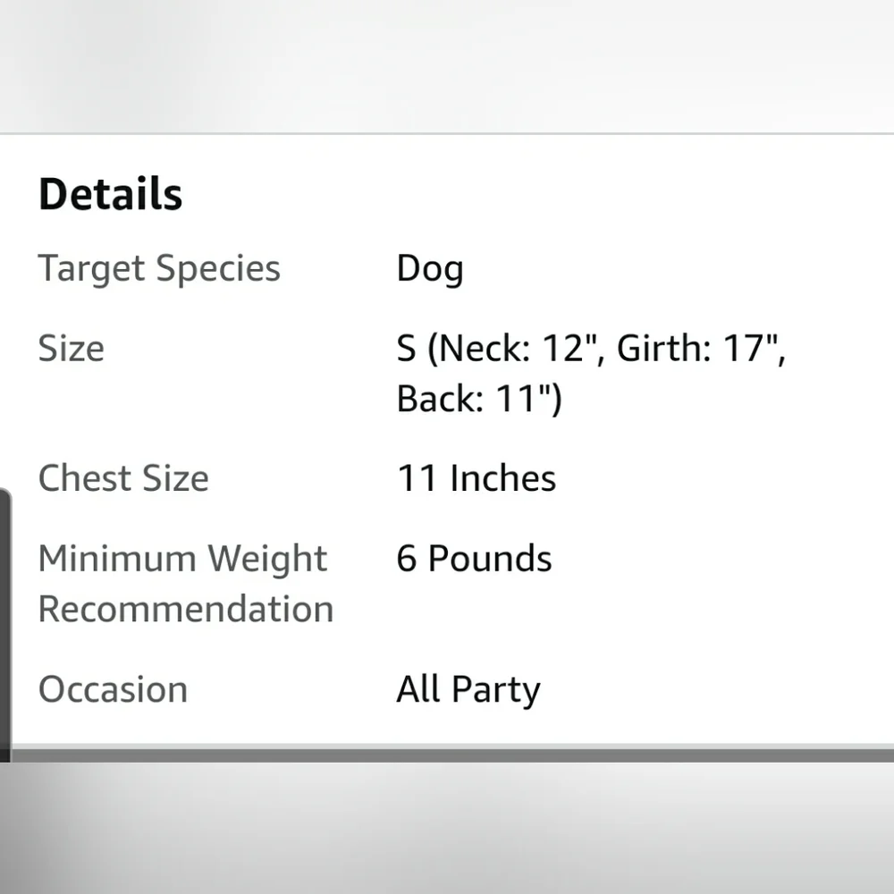Click the blank gray area above Details
894x894 pixels.
pos(447,65)
